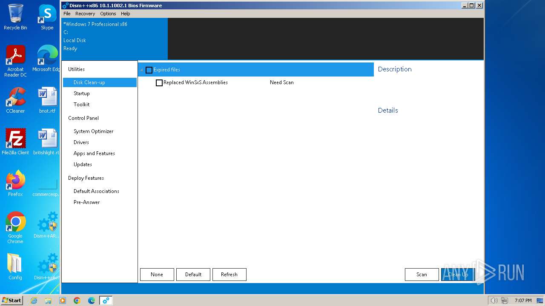Click the taskbar clock showing 7:07 PM
Image resolution: width=545 pixels, height=306 pixels.
[523, 300]
